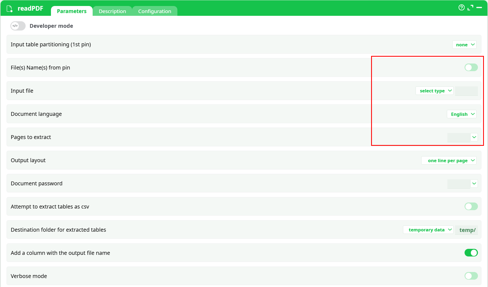Expand Document password chevron

pos(474,183)
